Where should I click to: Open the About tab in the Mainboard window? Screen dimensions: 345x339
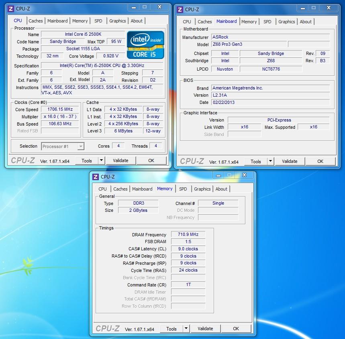pyautogui.click(x=306, y=22)
